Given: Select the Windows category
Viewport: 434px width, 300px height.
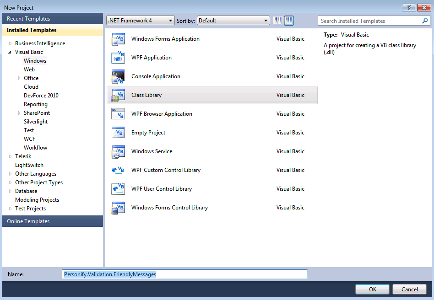Looking at the screenshot, I should click(x=35, y=61).
